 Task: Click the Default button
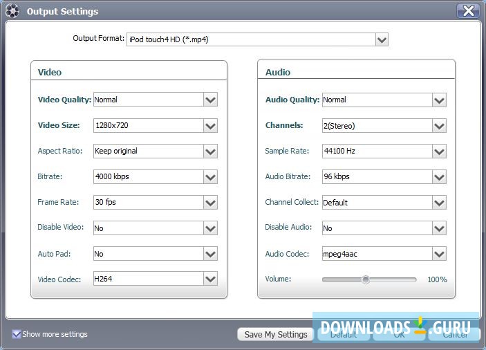(x=344, y=335)
